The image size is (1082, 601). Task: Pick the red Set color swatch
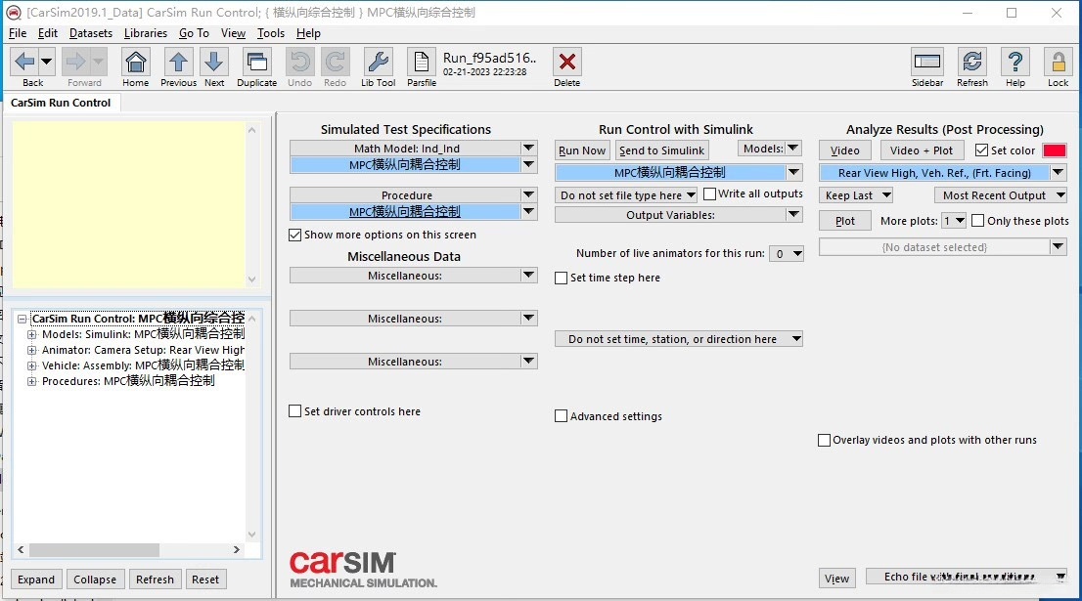(x=1054, y=150)
